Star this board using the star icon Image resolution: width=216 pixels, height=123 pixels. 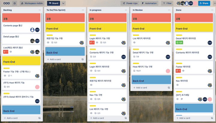click(15, 3)
